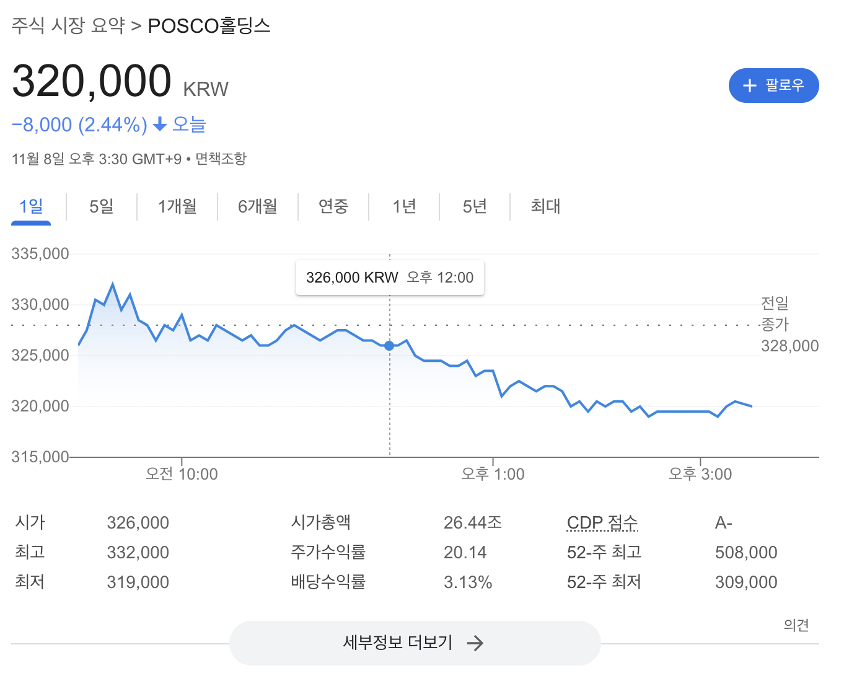Image resolution: width=849 pixels, height=694 pixels.
Task: Click the chart data point marker
Action: [389, 346]
